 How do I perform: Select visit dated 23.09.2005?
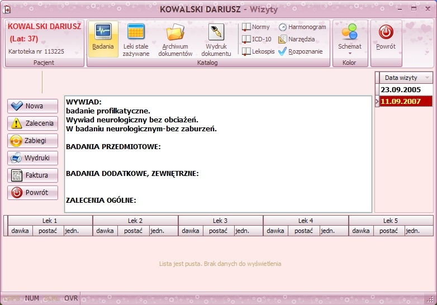pos(406,90)
